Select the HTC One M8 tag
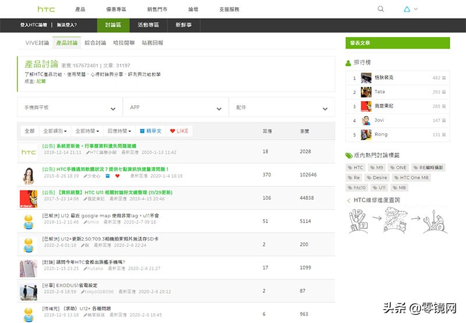Viewport: 466px width, 323px height. 411,178
